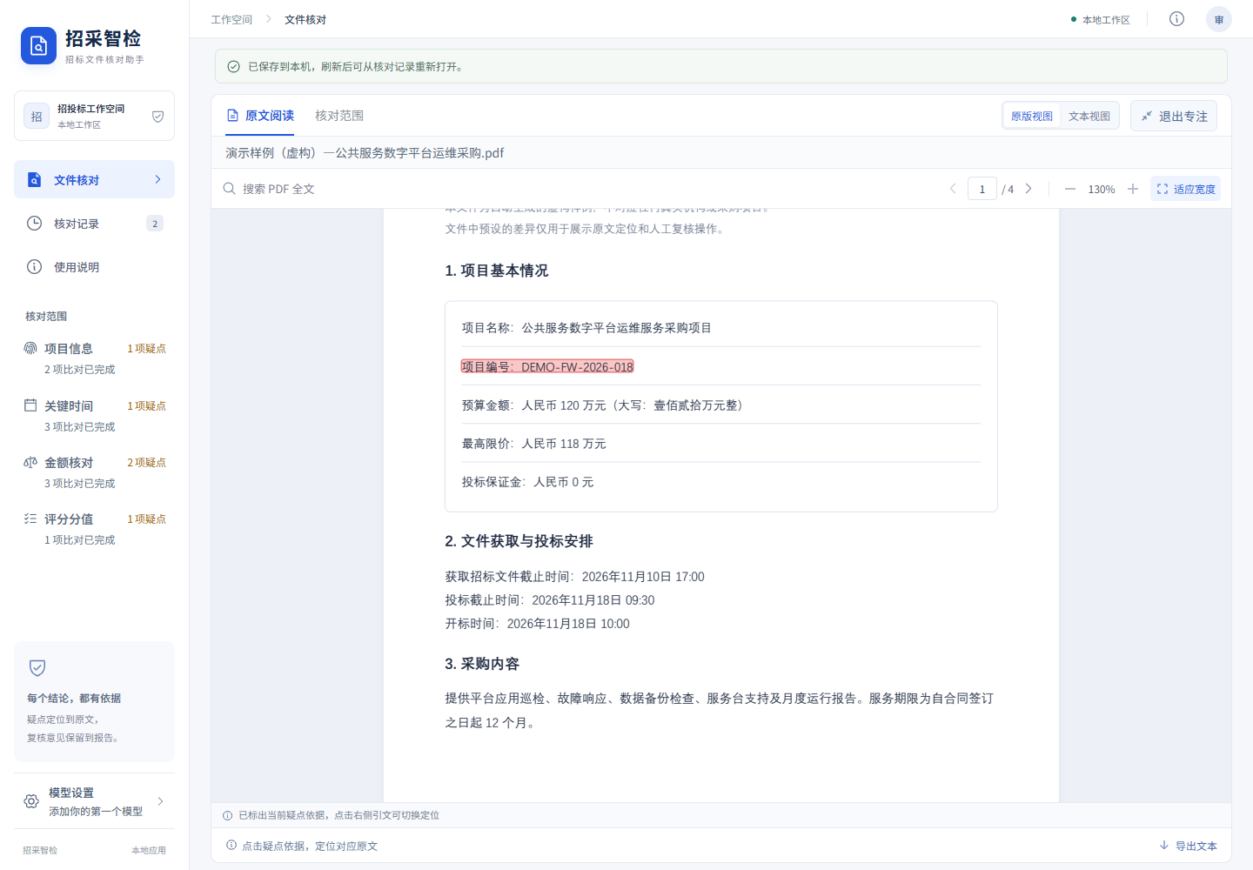This screenshot has height=870, width=1253.
Task: Click the shield icon above 每个结论，都有依据
Action: click(37, 667)
